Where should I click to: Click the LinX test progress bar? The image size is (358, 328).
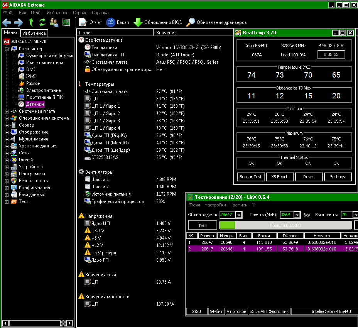285,225
